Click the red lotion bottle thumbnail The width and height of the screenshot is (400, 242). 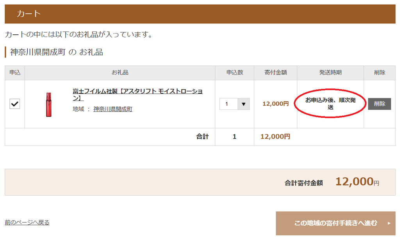(49, 104)
